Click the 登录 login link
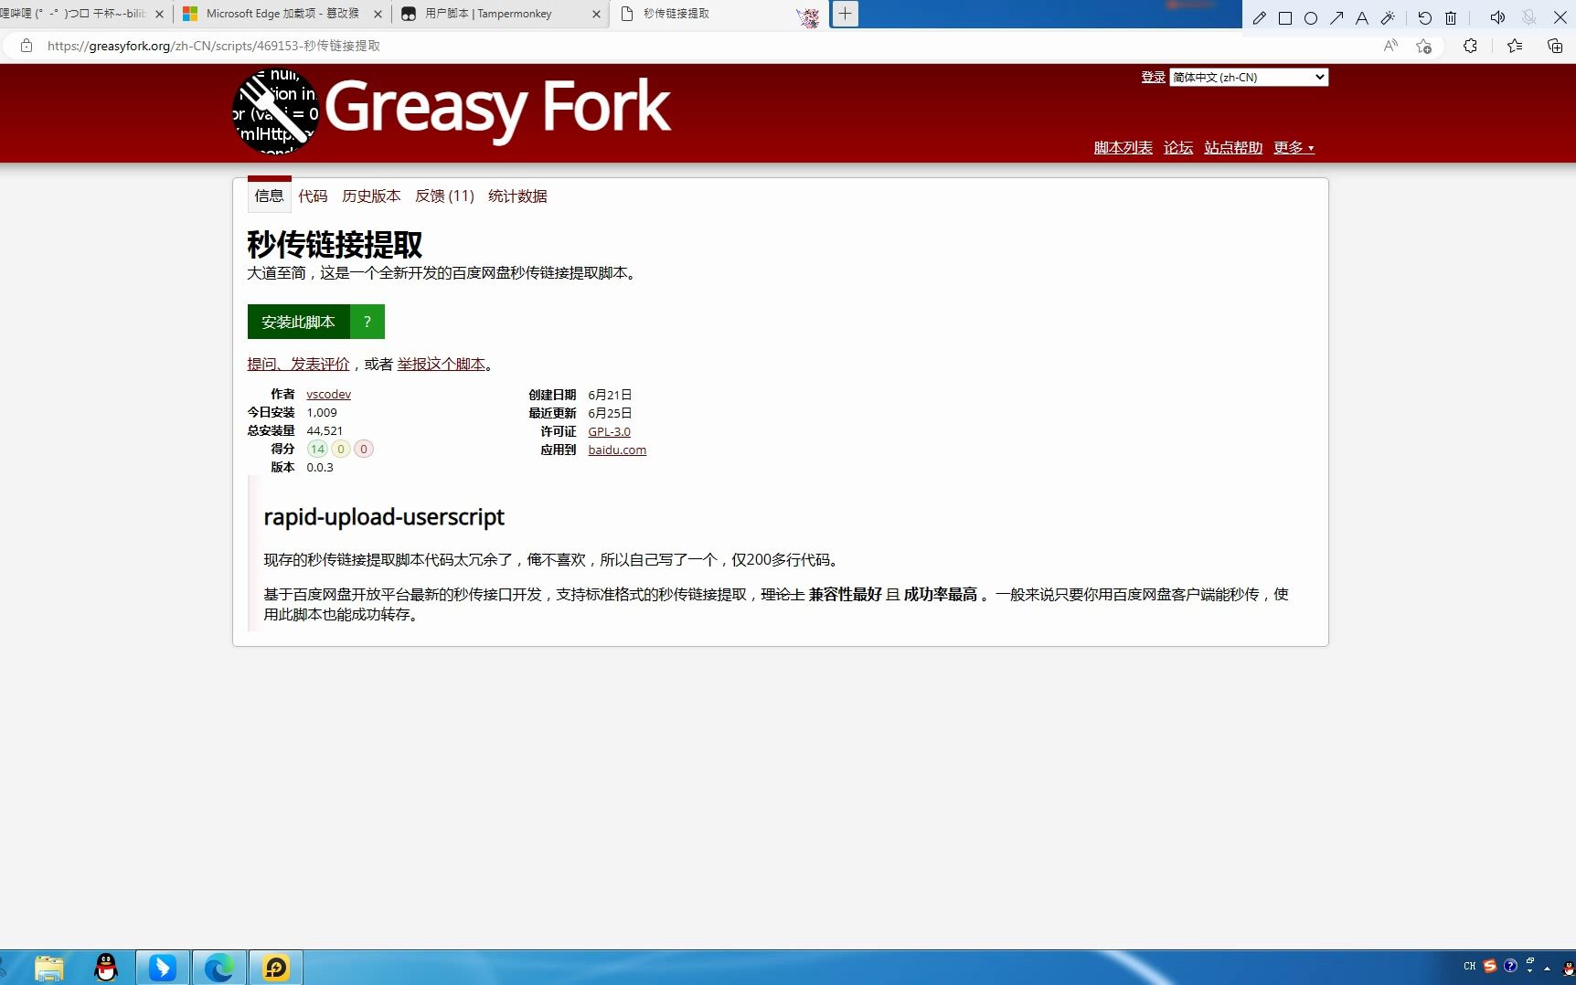 pos(1153,78)
